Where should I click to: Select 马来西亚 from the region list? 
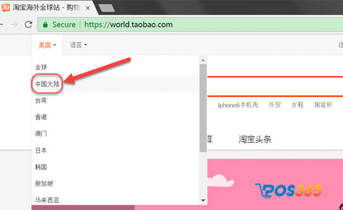115,200
